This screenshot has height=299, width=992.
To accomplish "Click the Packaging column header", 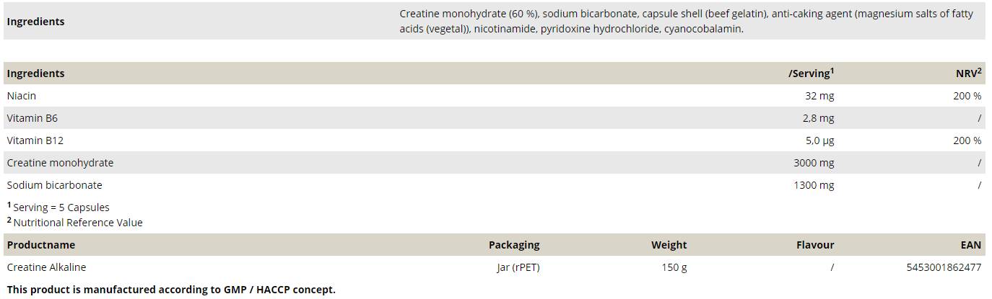I will (513, 245).
